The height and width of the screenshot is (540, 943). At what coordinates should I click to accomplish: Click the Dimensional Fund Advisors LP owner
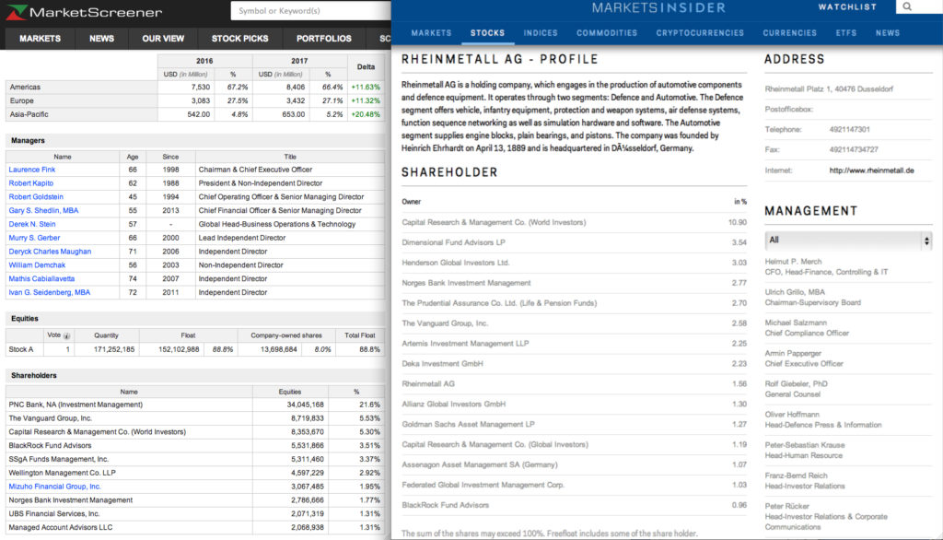pos(453,242)
